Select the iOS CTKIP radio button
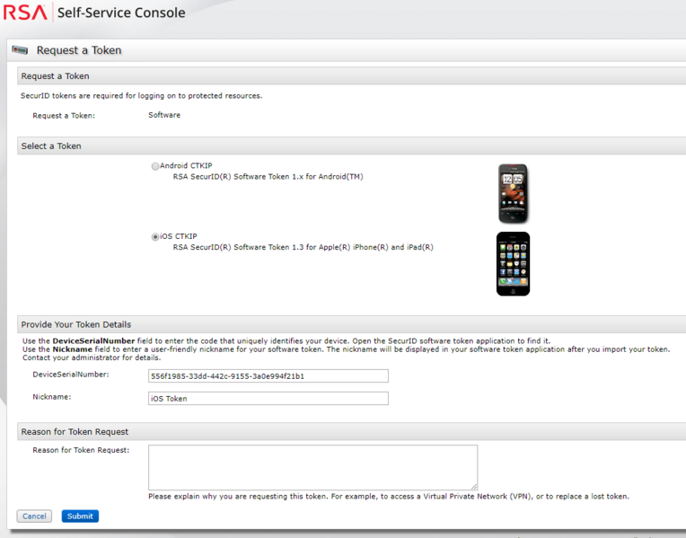686x538 pixels. pos(155,237)
